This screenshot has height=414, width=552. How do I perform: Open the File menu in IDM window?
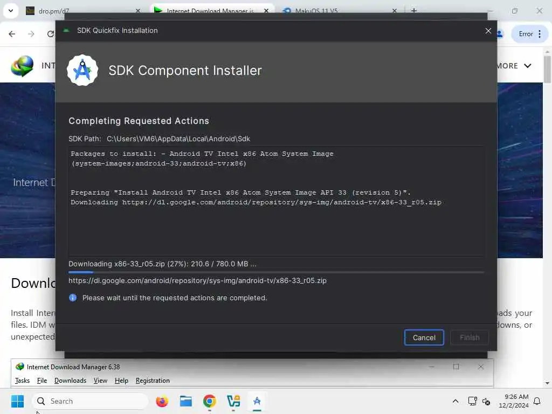[42, 381]
